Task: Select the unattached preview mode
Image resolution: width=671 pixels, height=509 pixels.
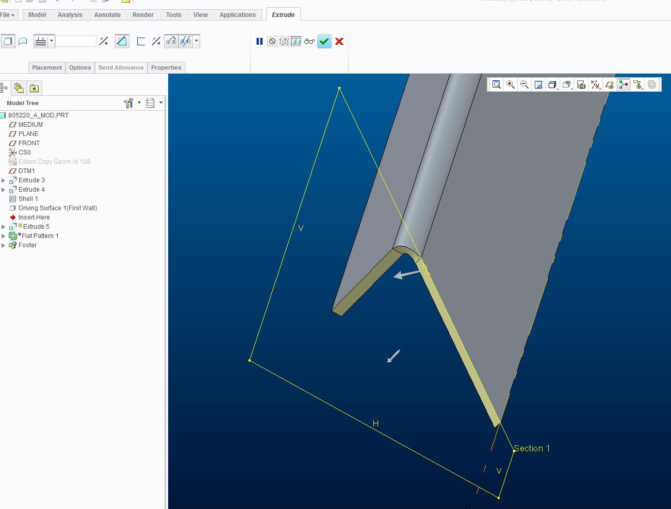Action: pos(284,41)
